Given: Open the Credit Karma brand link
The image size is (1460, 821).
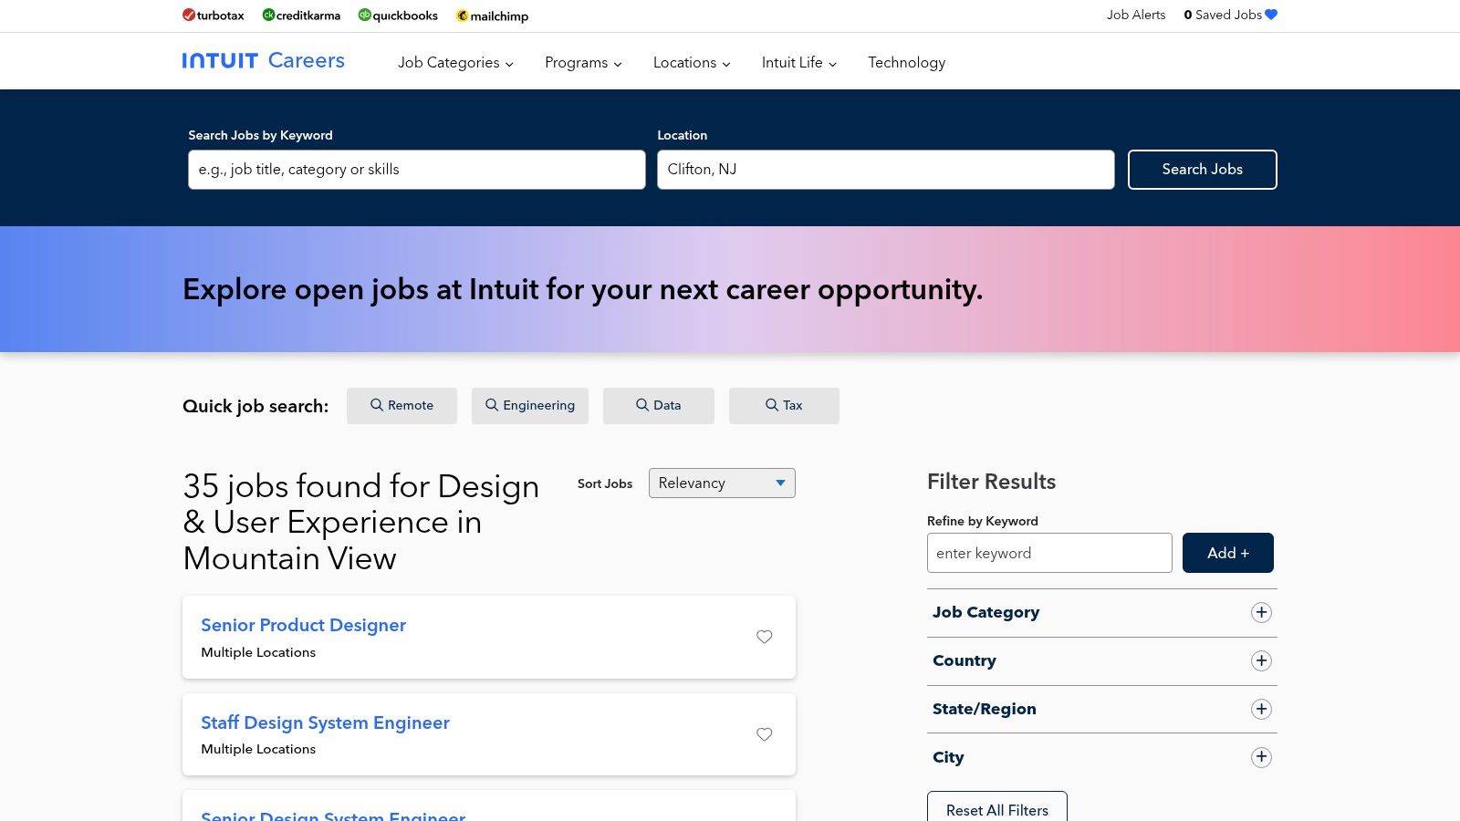Looking at the screenshot, I should pos(301,16).
